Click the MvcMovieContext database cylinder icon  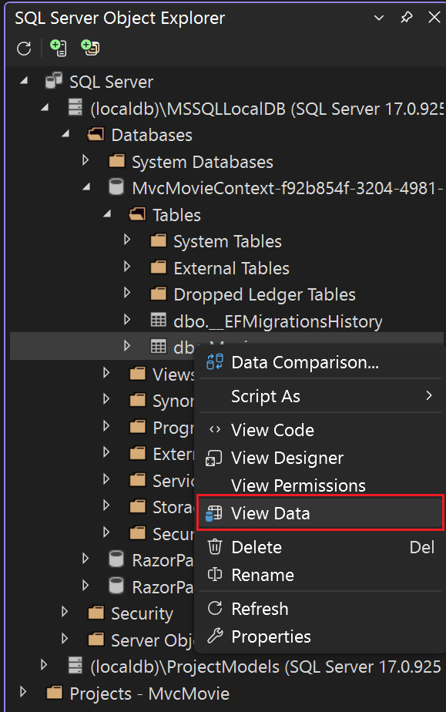coord(116,187)
